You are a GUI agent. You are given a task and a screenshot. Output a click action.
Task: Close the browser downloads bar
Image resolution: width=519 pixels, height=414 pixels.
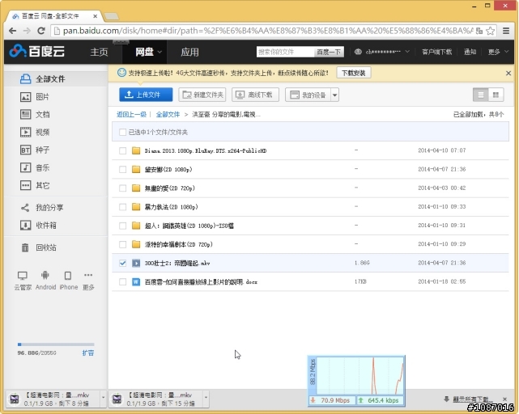coord(504,399)
